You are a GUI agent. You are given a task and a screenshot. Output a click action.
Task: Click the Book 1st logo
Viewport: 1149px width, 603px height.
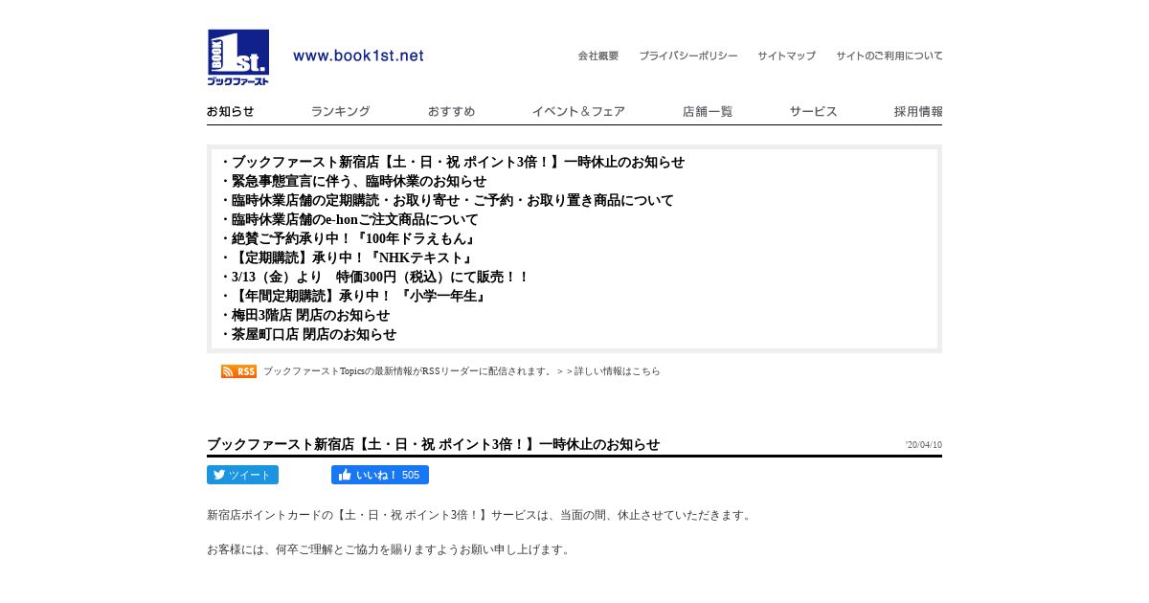coord(238,56)
